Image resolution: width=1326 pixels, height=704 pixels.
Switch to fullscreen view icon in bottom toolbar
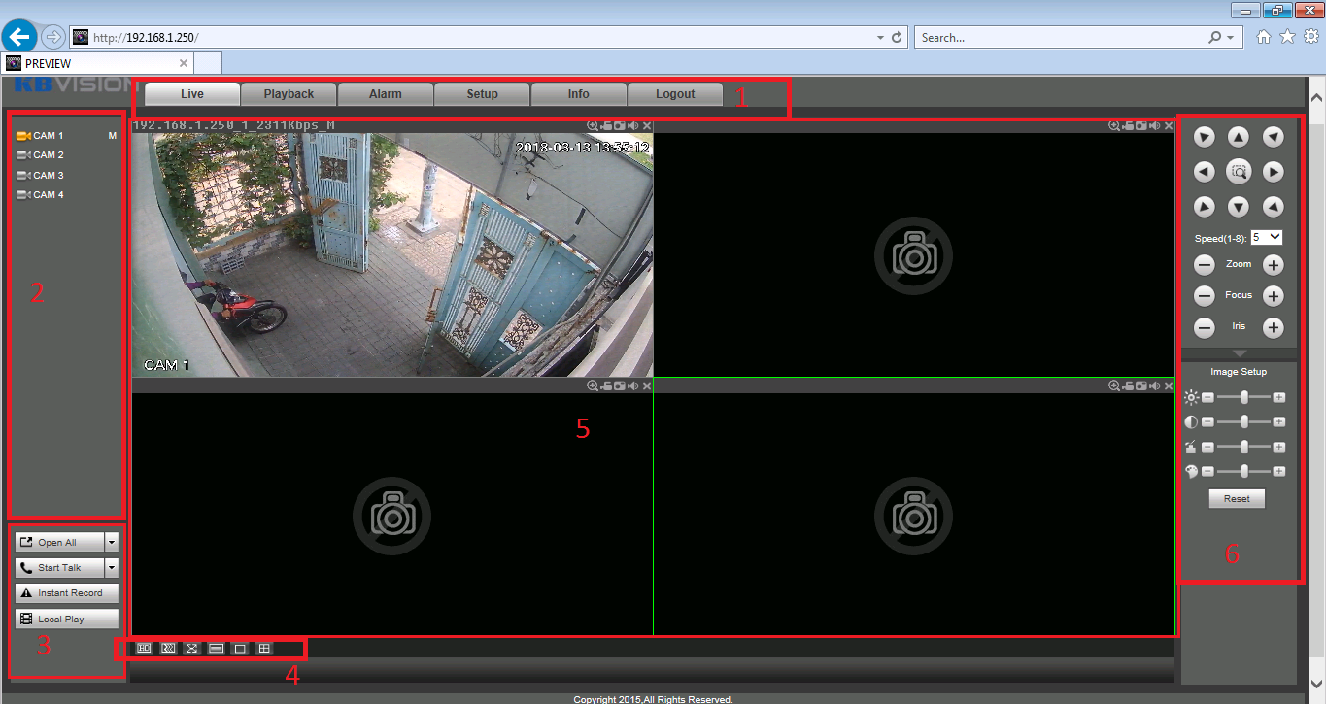tap(192, 648)
